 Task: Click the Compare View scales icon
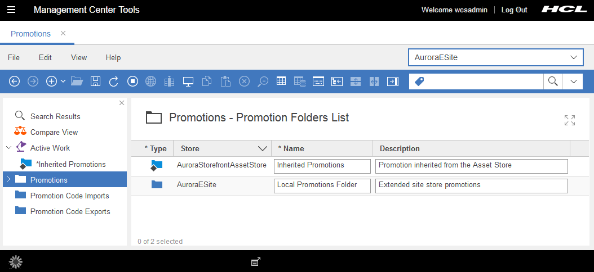coord(20,132)
